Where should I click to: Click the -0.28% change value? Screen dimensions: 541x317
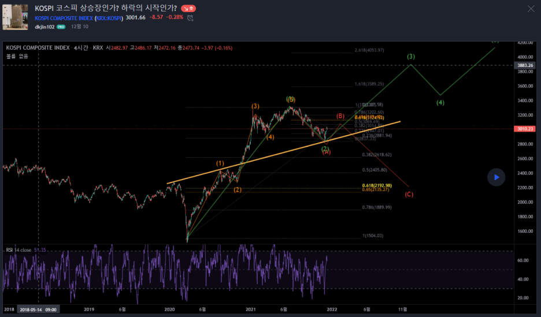pyautogui.click(x=175, y=17)
